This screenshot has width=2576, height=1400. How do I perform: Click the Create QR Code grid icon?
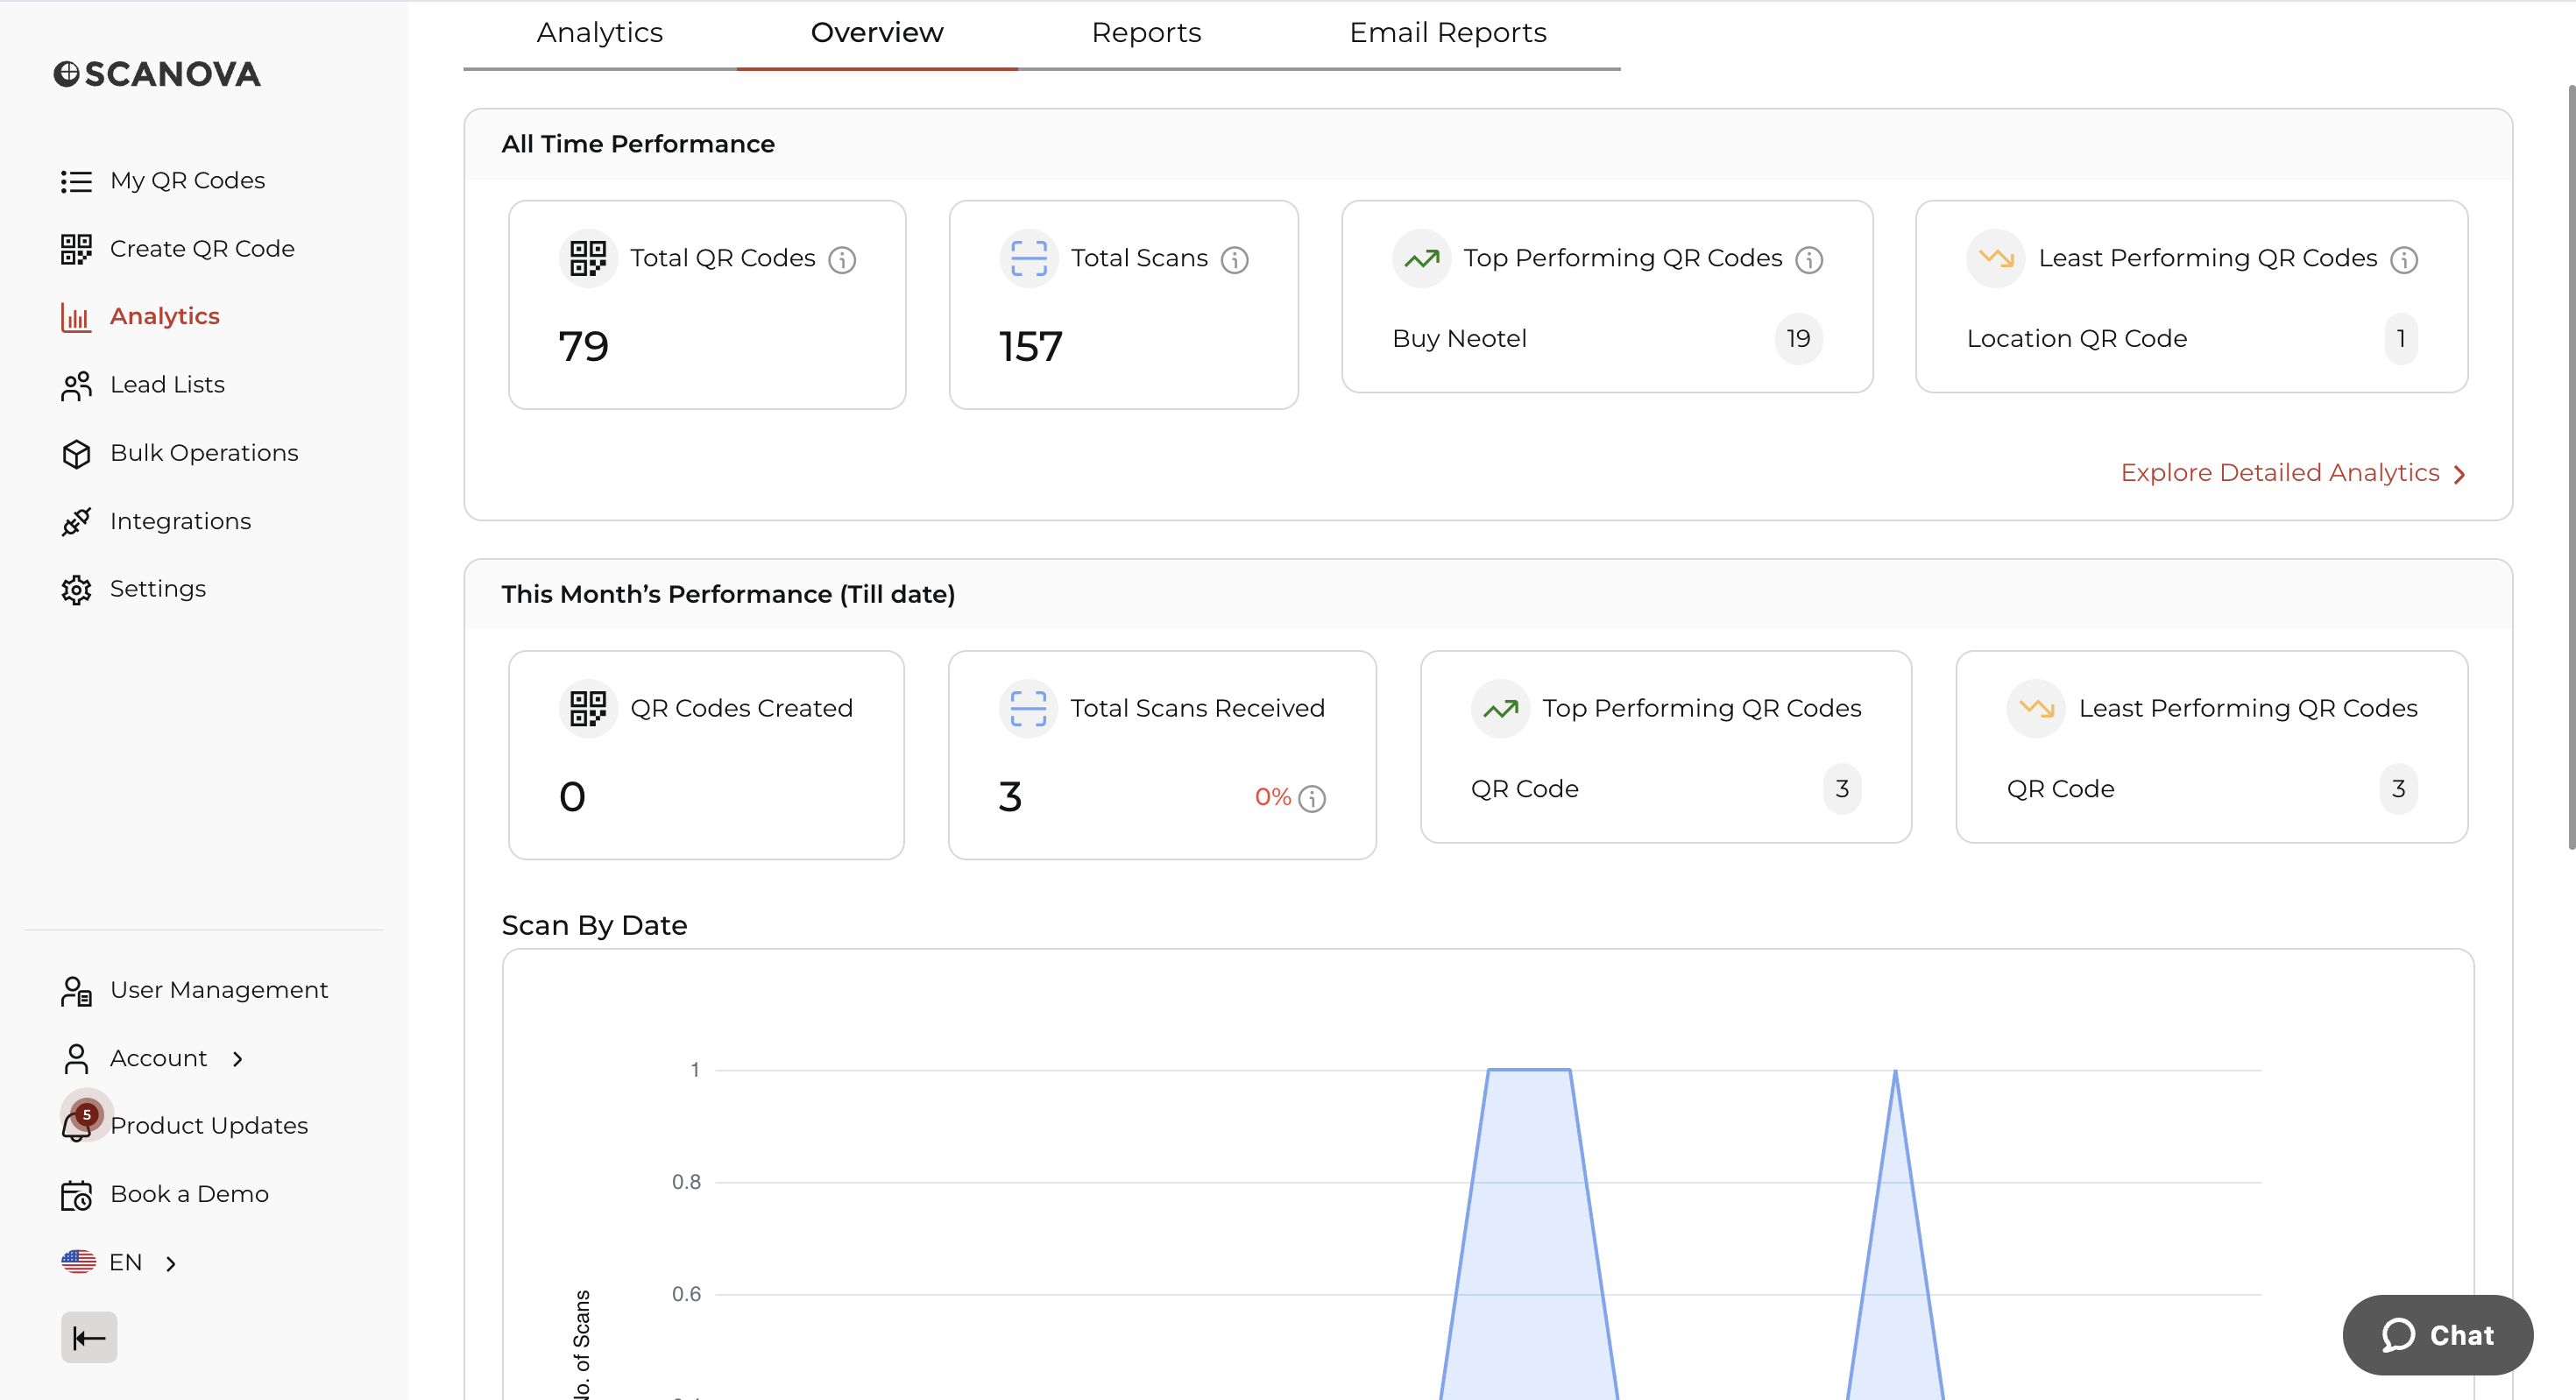click(76, 249)
